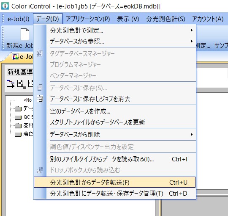
Task: Open the アプリケーション(P) menu
Action: point(88,19)
